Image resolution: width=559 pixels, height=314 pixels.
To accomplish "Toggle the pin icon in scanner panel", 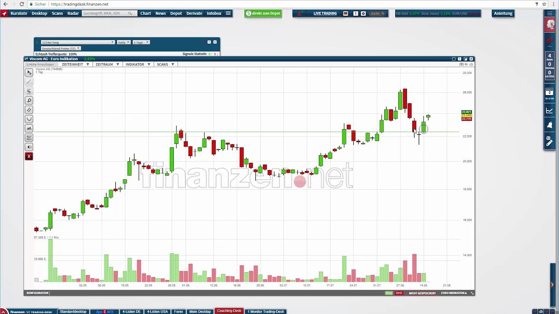I will (x=204, y=42).
